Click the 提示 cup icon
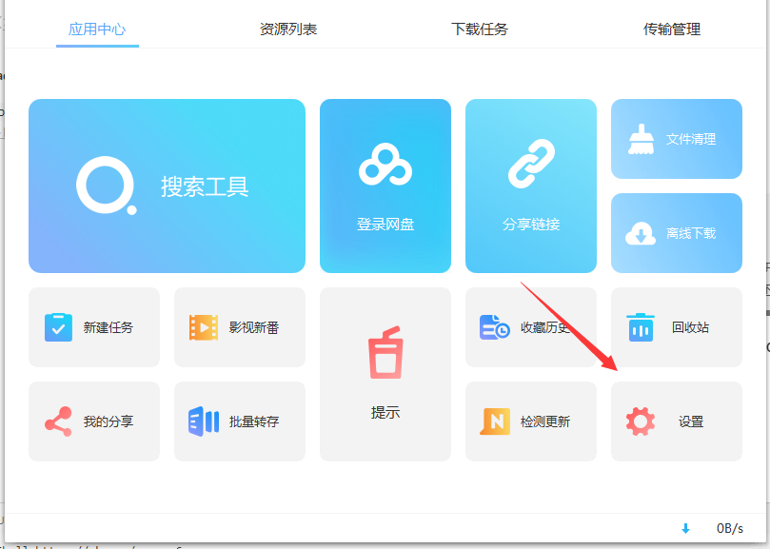The image size is (770, 549). click(385, 354)
